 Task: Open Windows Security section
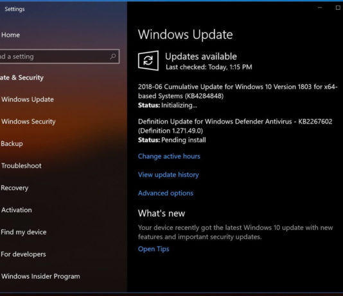28,122
